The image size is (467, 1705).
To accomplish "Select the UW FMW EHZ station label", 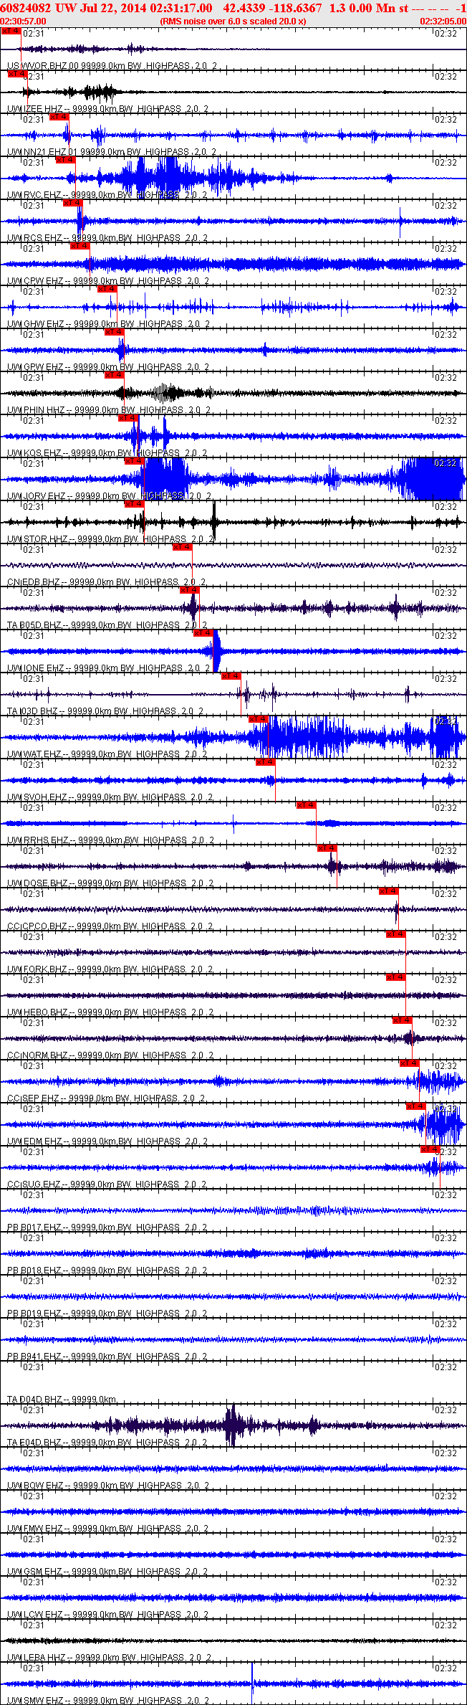I will pos(108,1529).
